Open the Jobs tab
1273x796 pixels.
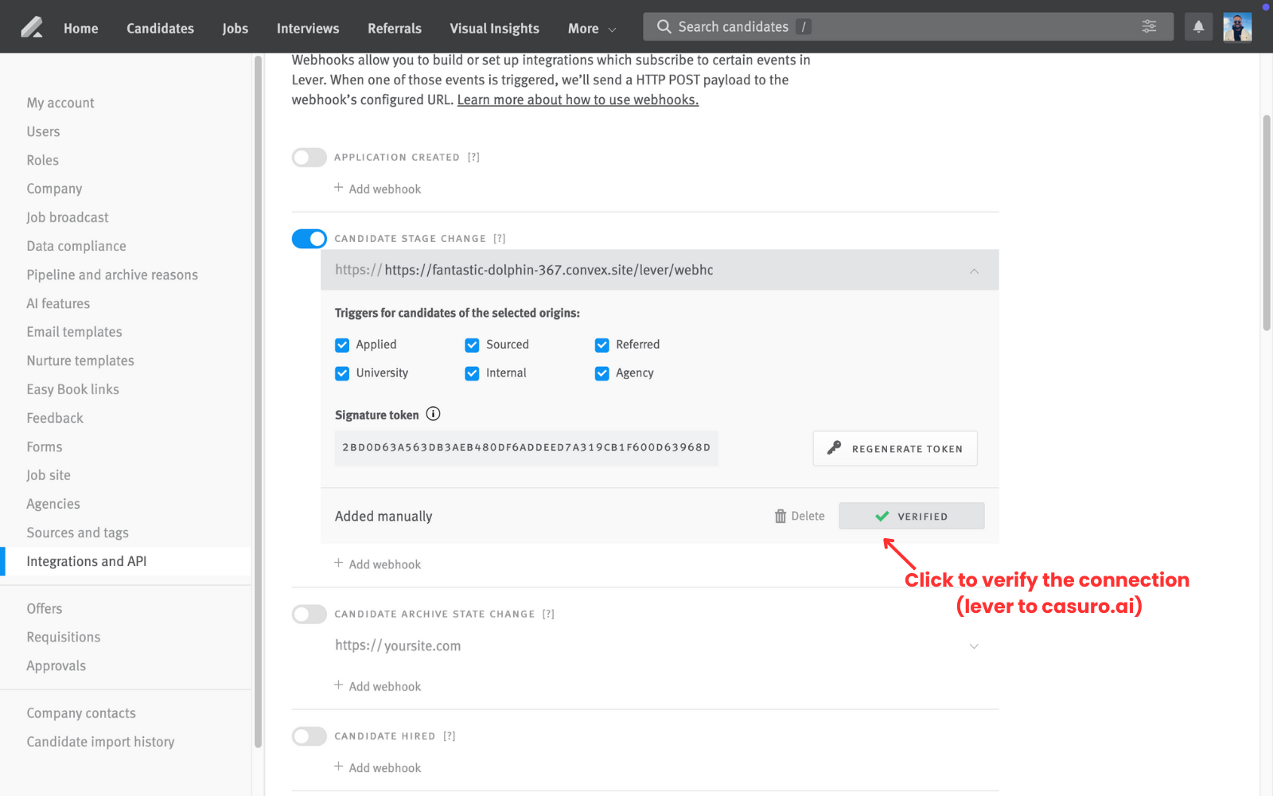(x=235, y=28)
